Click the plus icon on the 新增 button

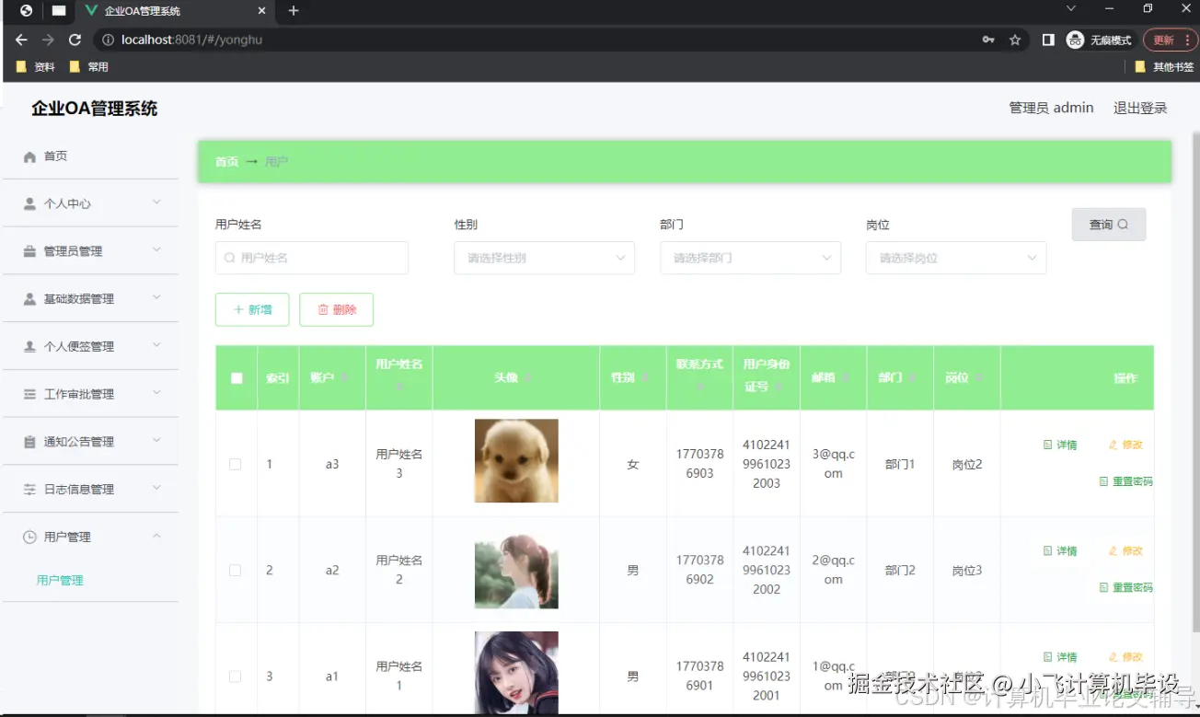(x=239, y=309)
